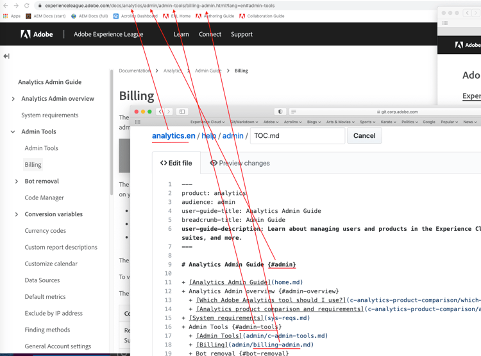This screenshot has height=356, width=481.
Task: Collapse the left sidebar with the arrow icon
Action: [x=6, y=56]
